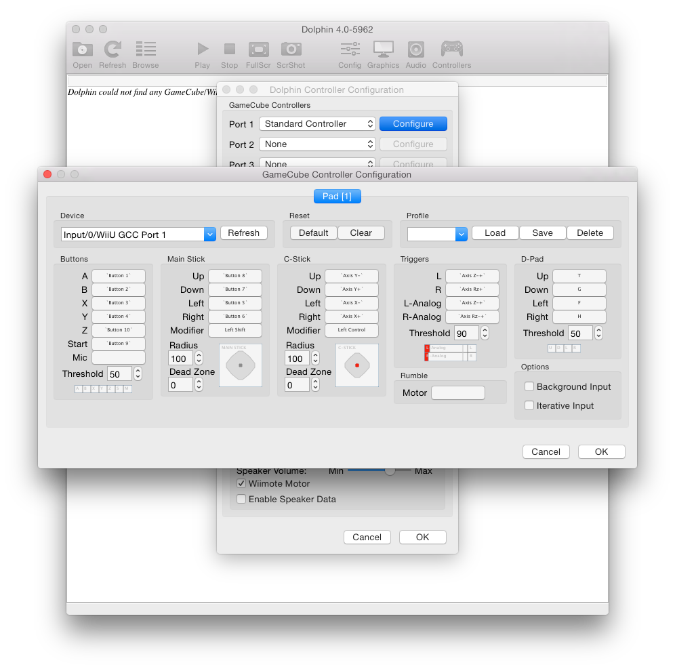
Task: Click the Refresh device button
Action: click(x=244, y=233)
